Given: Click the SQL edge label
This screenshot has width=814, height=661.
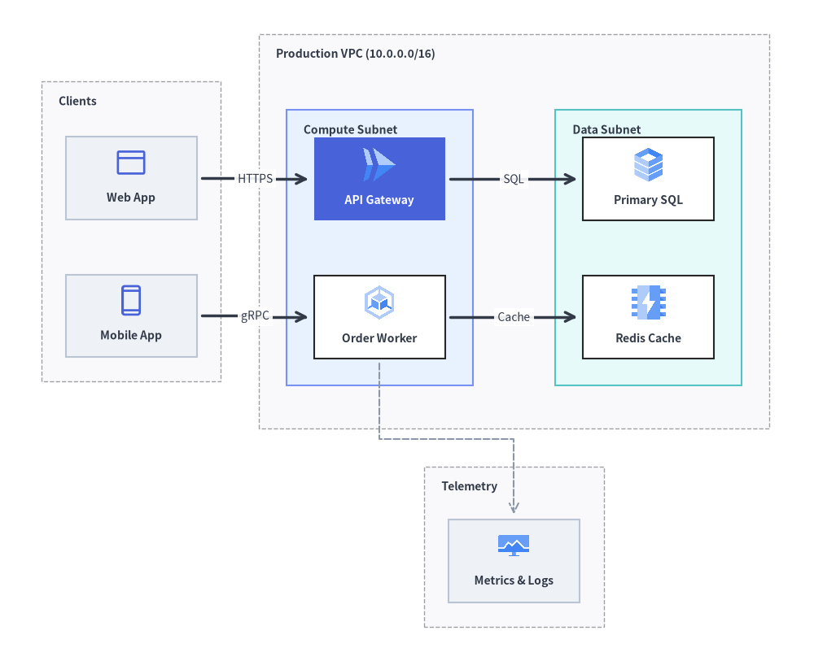Looking at the screenshot, I should pos(514,179).
